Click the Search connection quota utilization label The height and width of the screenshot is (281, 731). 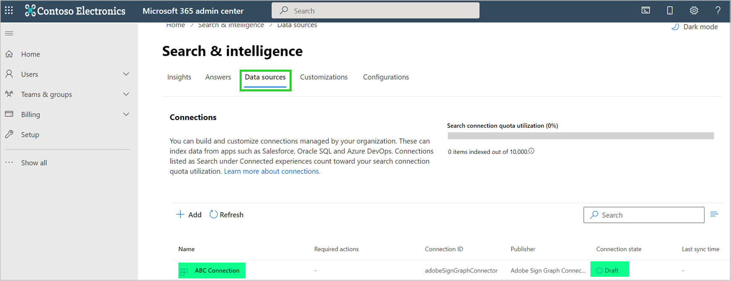(502, 126)
